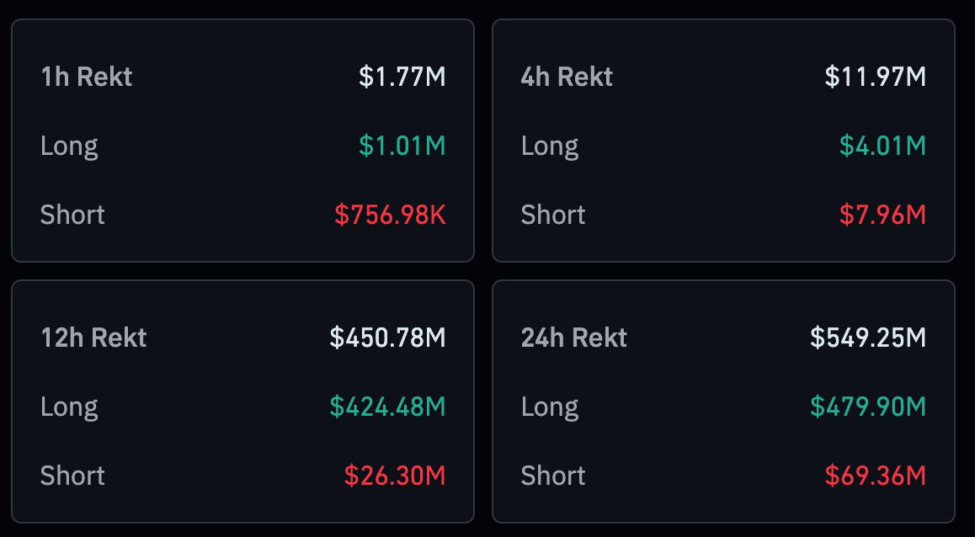Screen dimensions: 975x537
Task: Click the 1h Long value $1.01M
Action: click(x=402, y=146)
